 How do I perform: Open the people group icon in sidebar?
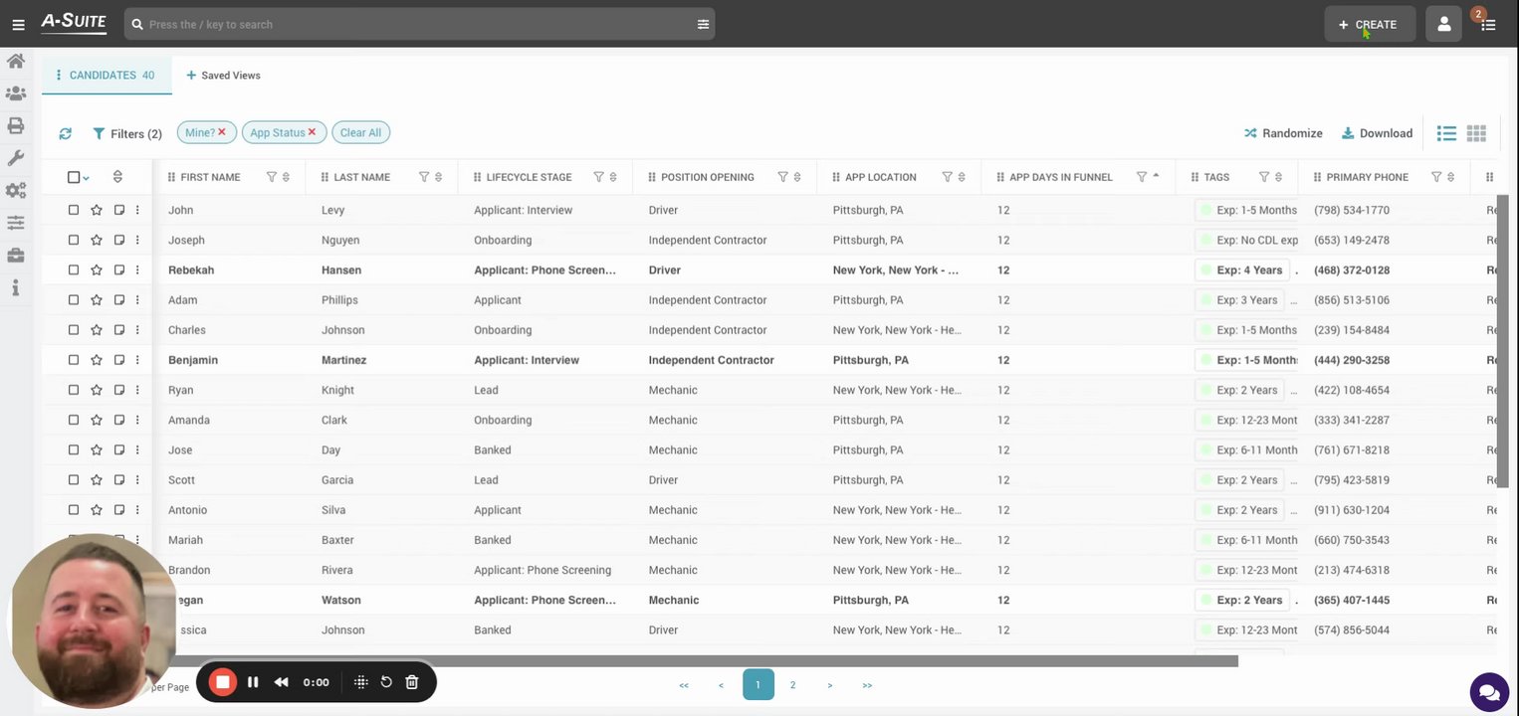pos(15,93)
